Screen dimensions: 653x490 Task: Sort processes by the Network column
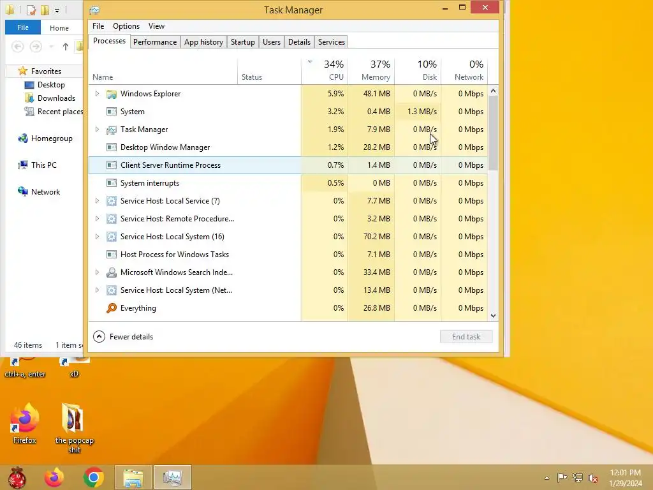pos(464,70)
